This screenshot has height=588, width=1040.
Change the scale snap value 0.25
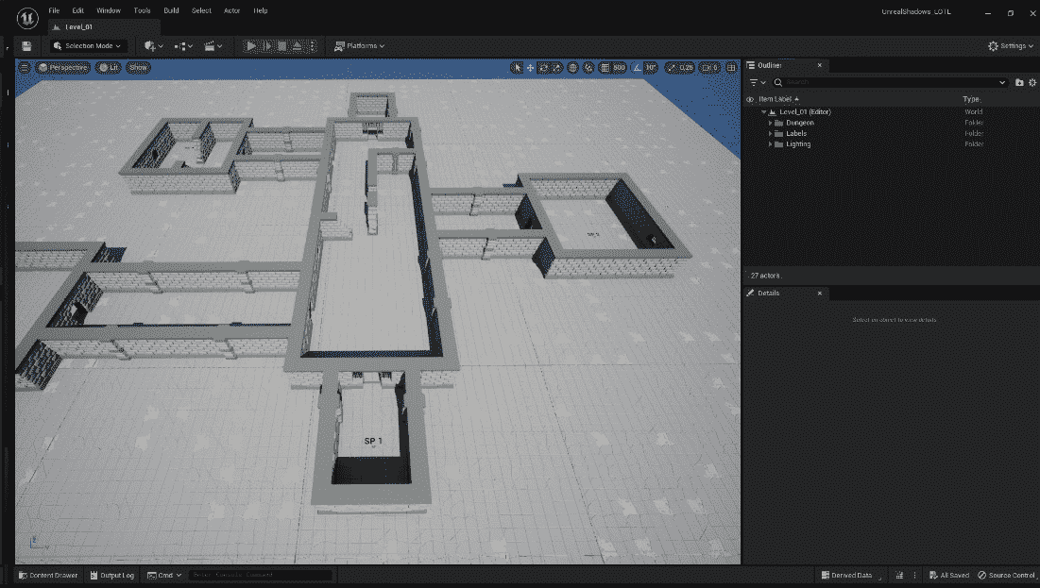686,68
